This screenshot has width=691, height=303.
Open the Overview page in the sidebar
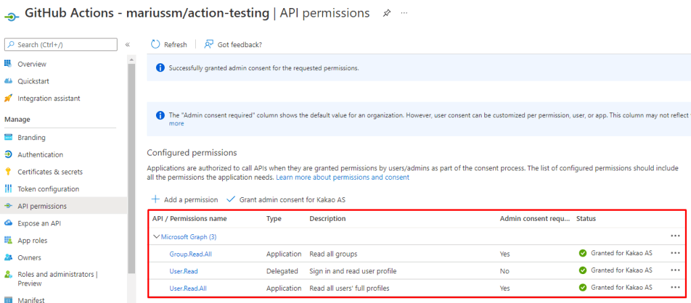[32, 64]
